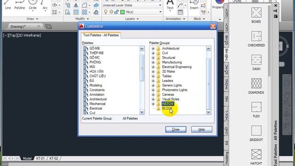Open the Unsaved Layer State dropdown
Viewport: 295px width, 166px height.
pos(160,5)
